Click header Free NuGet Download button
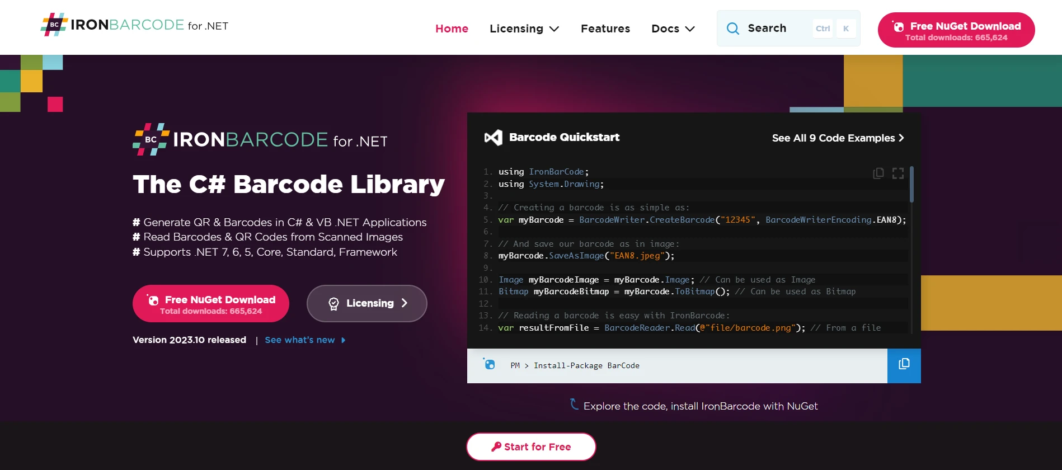This screenshot has height=470, width=1062. pyautogui.click(x=956, y=30)
